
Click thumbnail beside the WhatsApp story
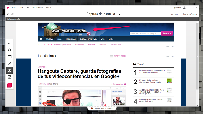pos(169,100)
